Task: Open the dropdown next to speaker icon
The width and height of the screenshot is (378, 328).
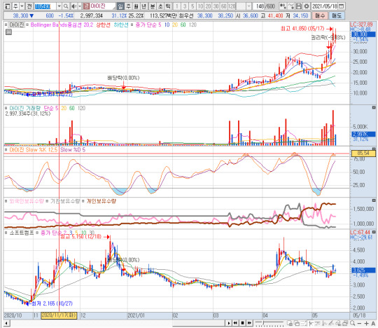Action: tap(80, 6)
